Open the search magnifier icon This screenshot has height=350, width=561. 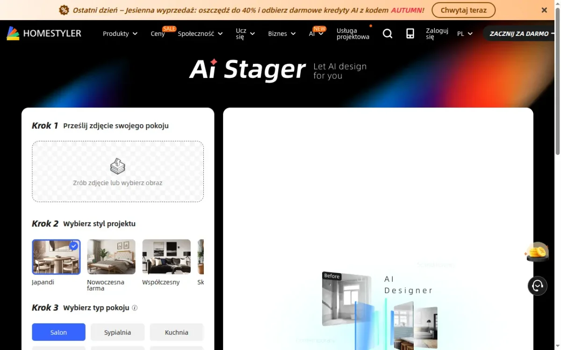(388, 34)
